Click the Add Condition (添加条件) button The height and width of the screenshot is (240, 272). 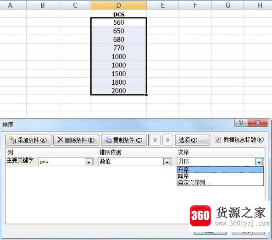click(x=28, y=140)
